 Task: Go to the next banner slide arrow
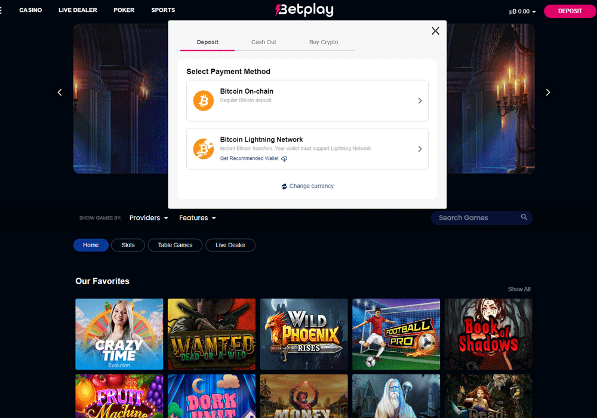(548, 92)
